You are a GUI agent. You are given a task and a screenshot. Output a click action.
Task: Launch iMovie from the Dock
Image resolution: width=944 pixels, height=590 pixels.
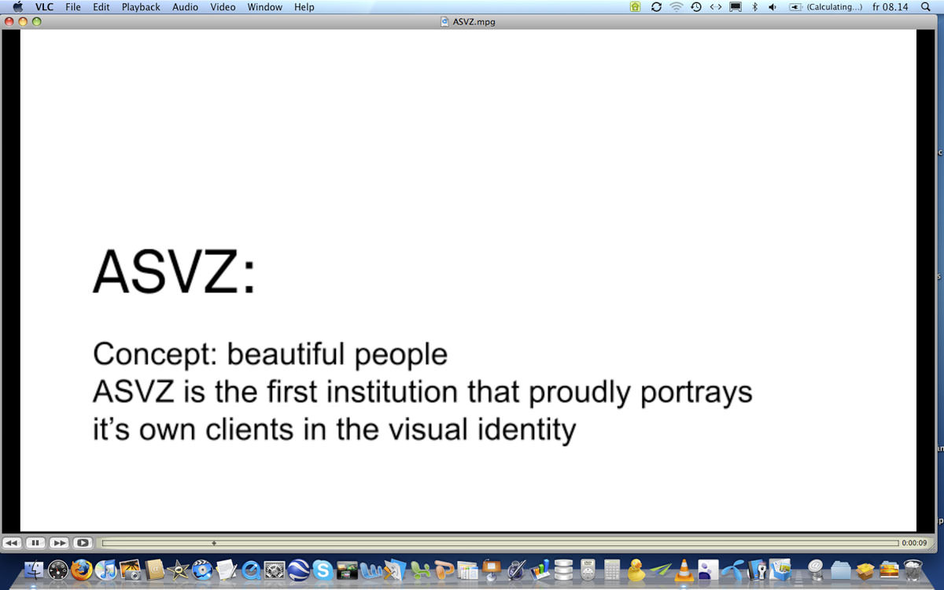tap(179, 570)
